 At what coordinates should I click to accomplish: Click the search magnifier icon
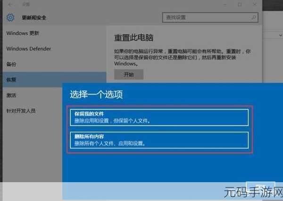(254, 17)
